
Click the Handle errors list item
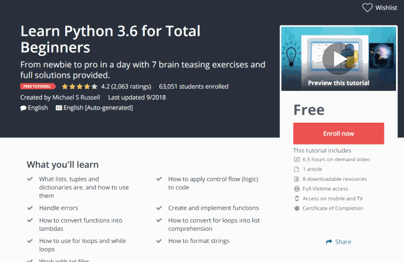coord(58,208)
